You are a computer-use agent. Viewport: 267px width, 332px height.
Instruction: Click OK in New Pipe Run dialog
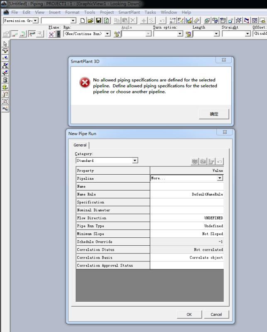(x=189, y=315)
